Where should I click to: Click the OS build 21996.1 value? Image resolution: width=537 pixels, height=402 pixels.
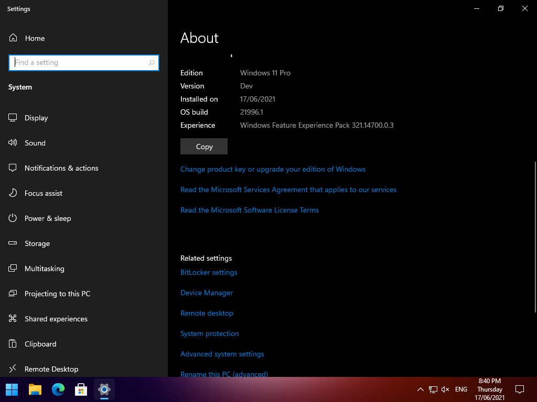point(252,112)
